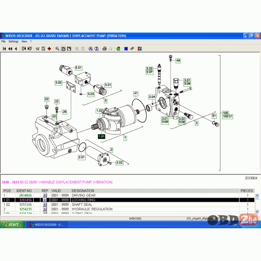Click the pressed single-page view icon
This screenshot has width=261, height=261.
64,49
